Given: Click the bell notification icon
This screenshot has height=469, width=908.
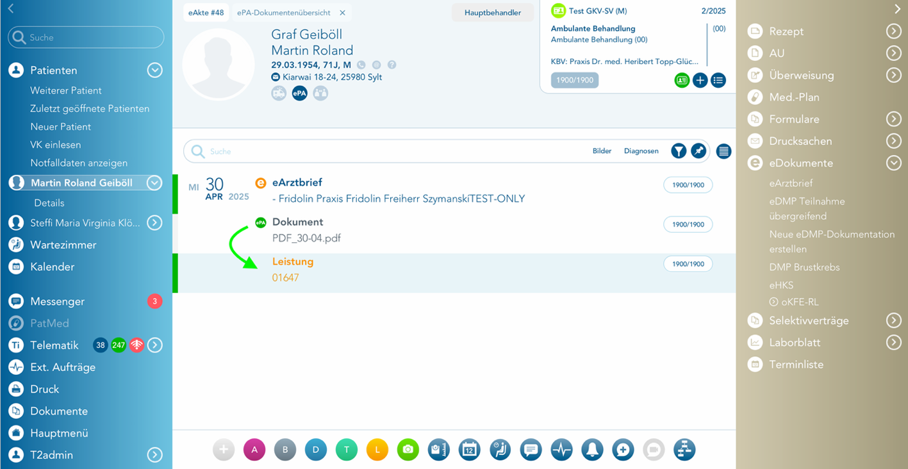Looking at the screenshot, I should click(x=592, y=450).
